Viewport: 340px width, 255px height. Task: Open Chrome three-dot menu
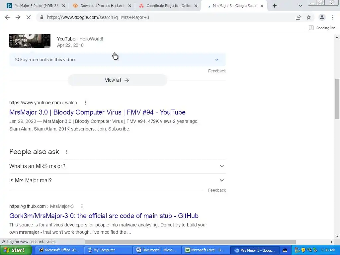[x=333, y=17]
